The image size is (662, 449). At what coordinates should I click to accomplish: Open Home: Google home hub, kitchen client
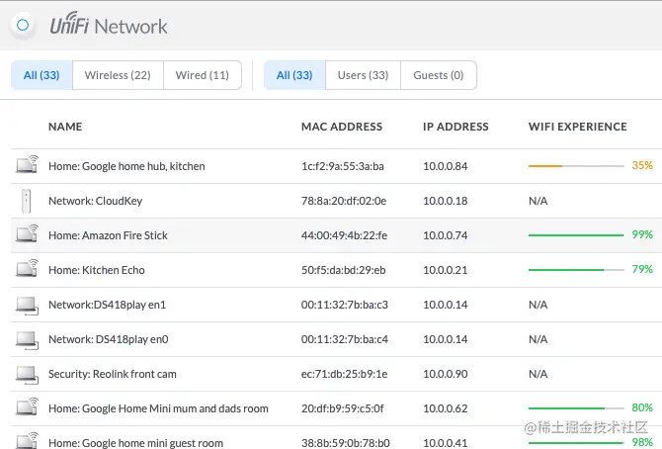point(126,166)
